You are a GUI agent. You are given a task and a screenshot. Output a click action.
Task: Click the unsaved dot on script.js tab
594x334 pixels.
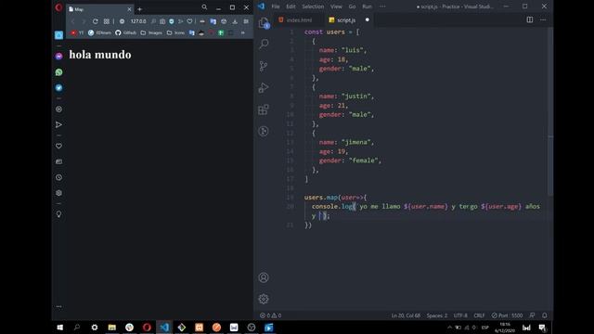[368, 19]
